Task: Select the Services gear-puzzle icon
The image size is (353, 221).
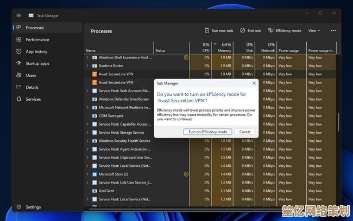Action: coord(18,99)
